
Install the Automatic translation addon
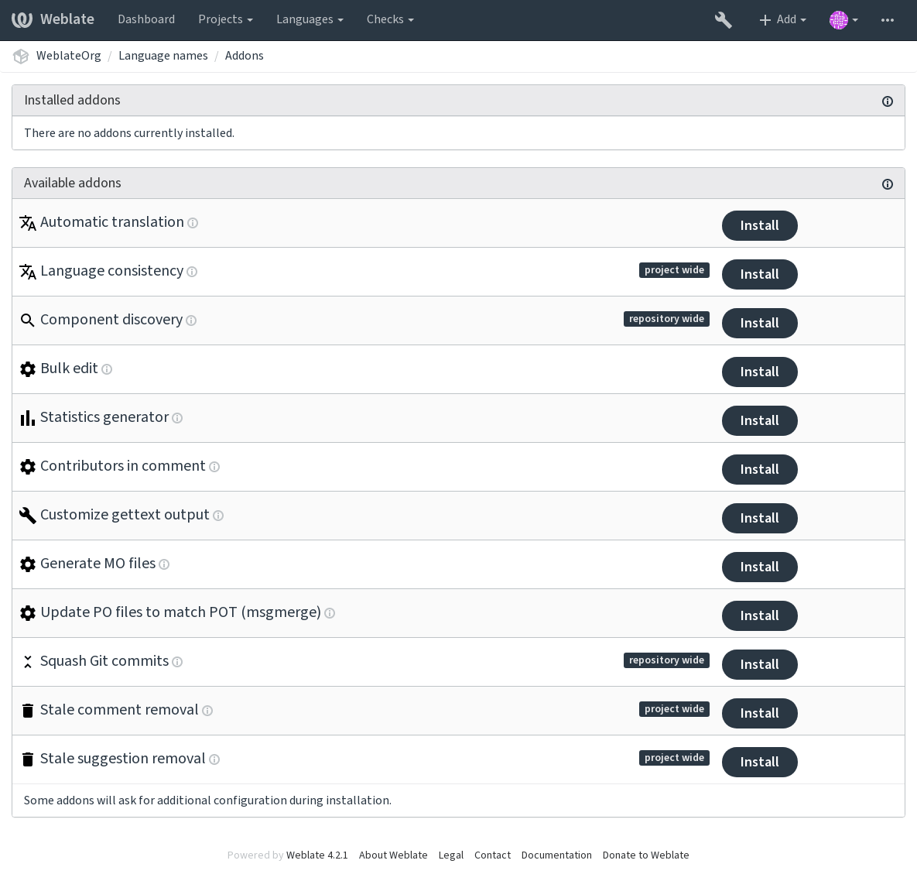(x=759, y=226)
